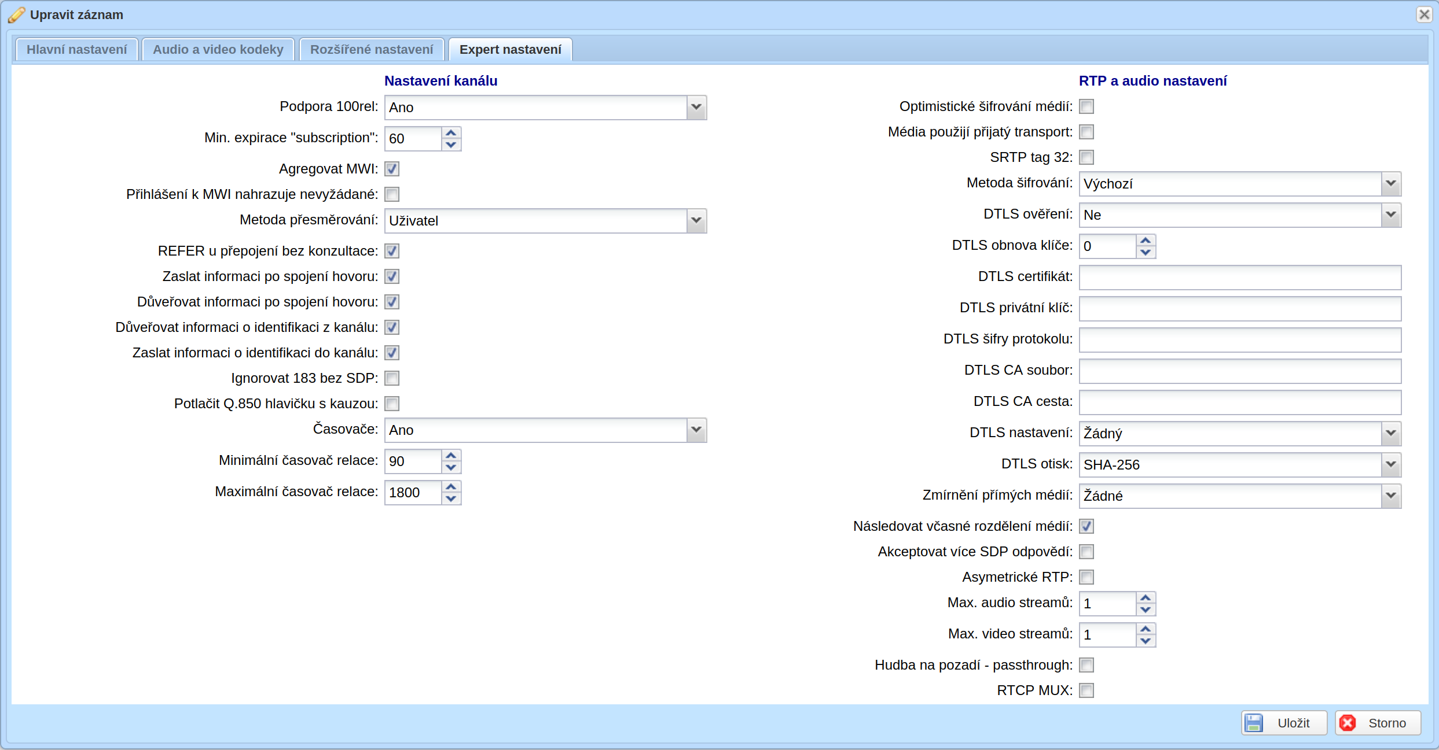This screenshot has height=750, width=1439.
Task: Decrease Max. audio streamů with down arrow
Action: pyautogui.click(x=1146, y=609)
